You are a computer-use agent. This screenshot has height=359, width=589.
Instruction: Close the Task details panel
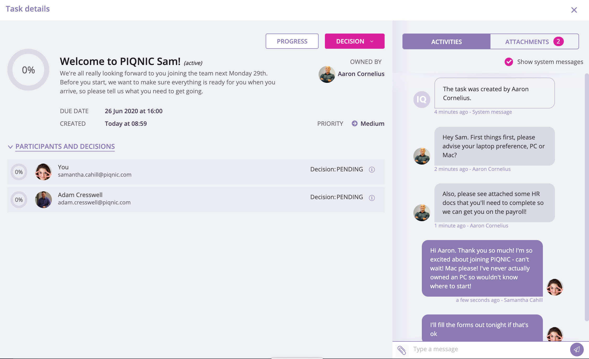pos(574,10)
